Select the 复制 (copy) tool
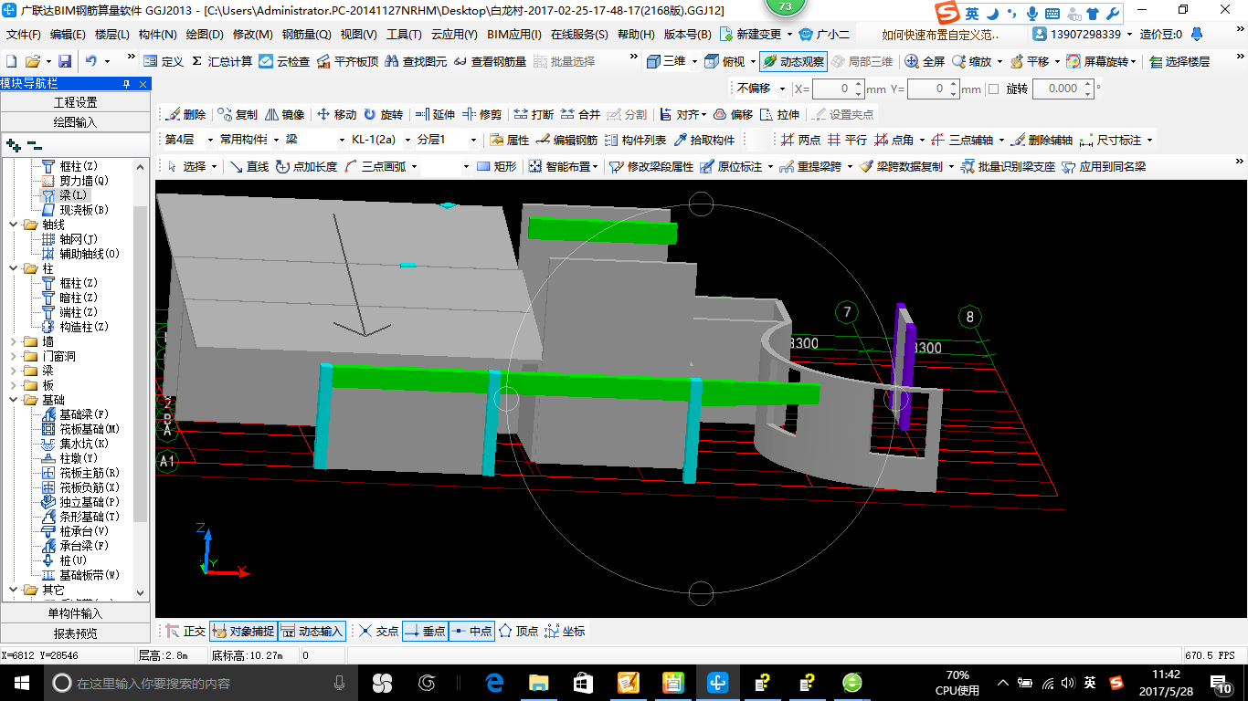This screenshot has height=701, width=1248. coord(238,114)
